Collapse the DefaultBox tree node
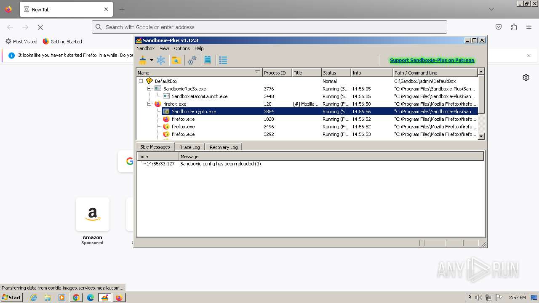Screen dimensions: 539x303 pos(141,81)
